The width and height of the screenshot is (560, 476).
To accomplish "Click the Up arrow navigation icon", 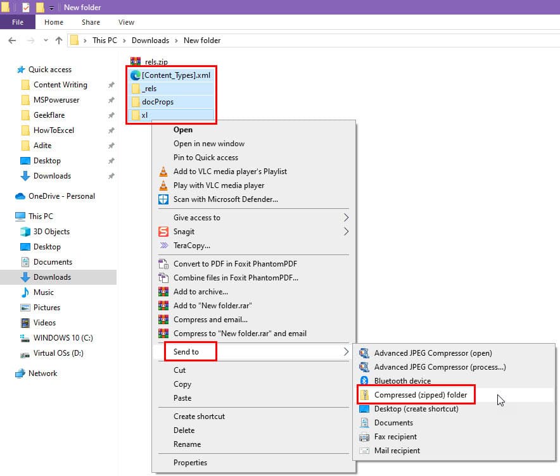I will point(59,41).
